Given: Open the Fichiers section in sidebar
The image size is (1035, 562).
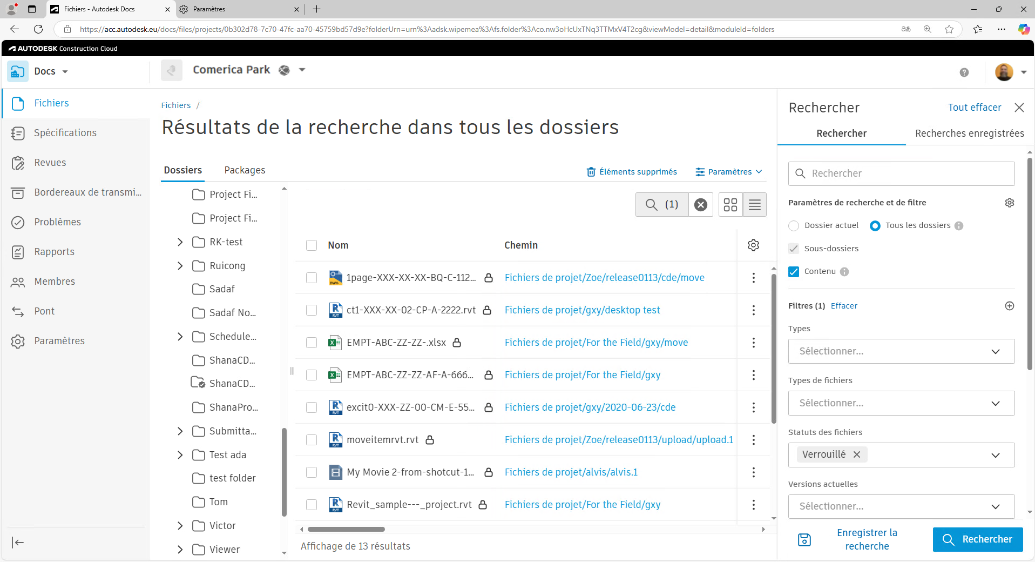Looking at the screenshot, I should tap(51, 103).
